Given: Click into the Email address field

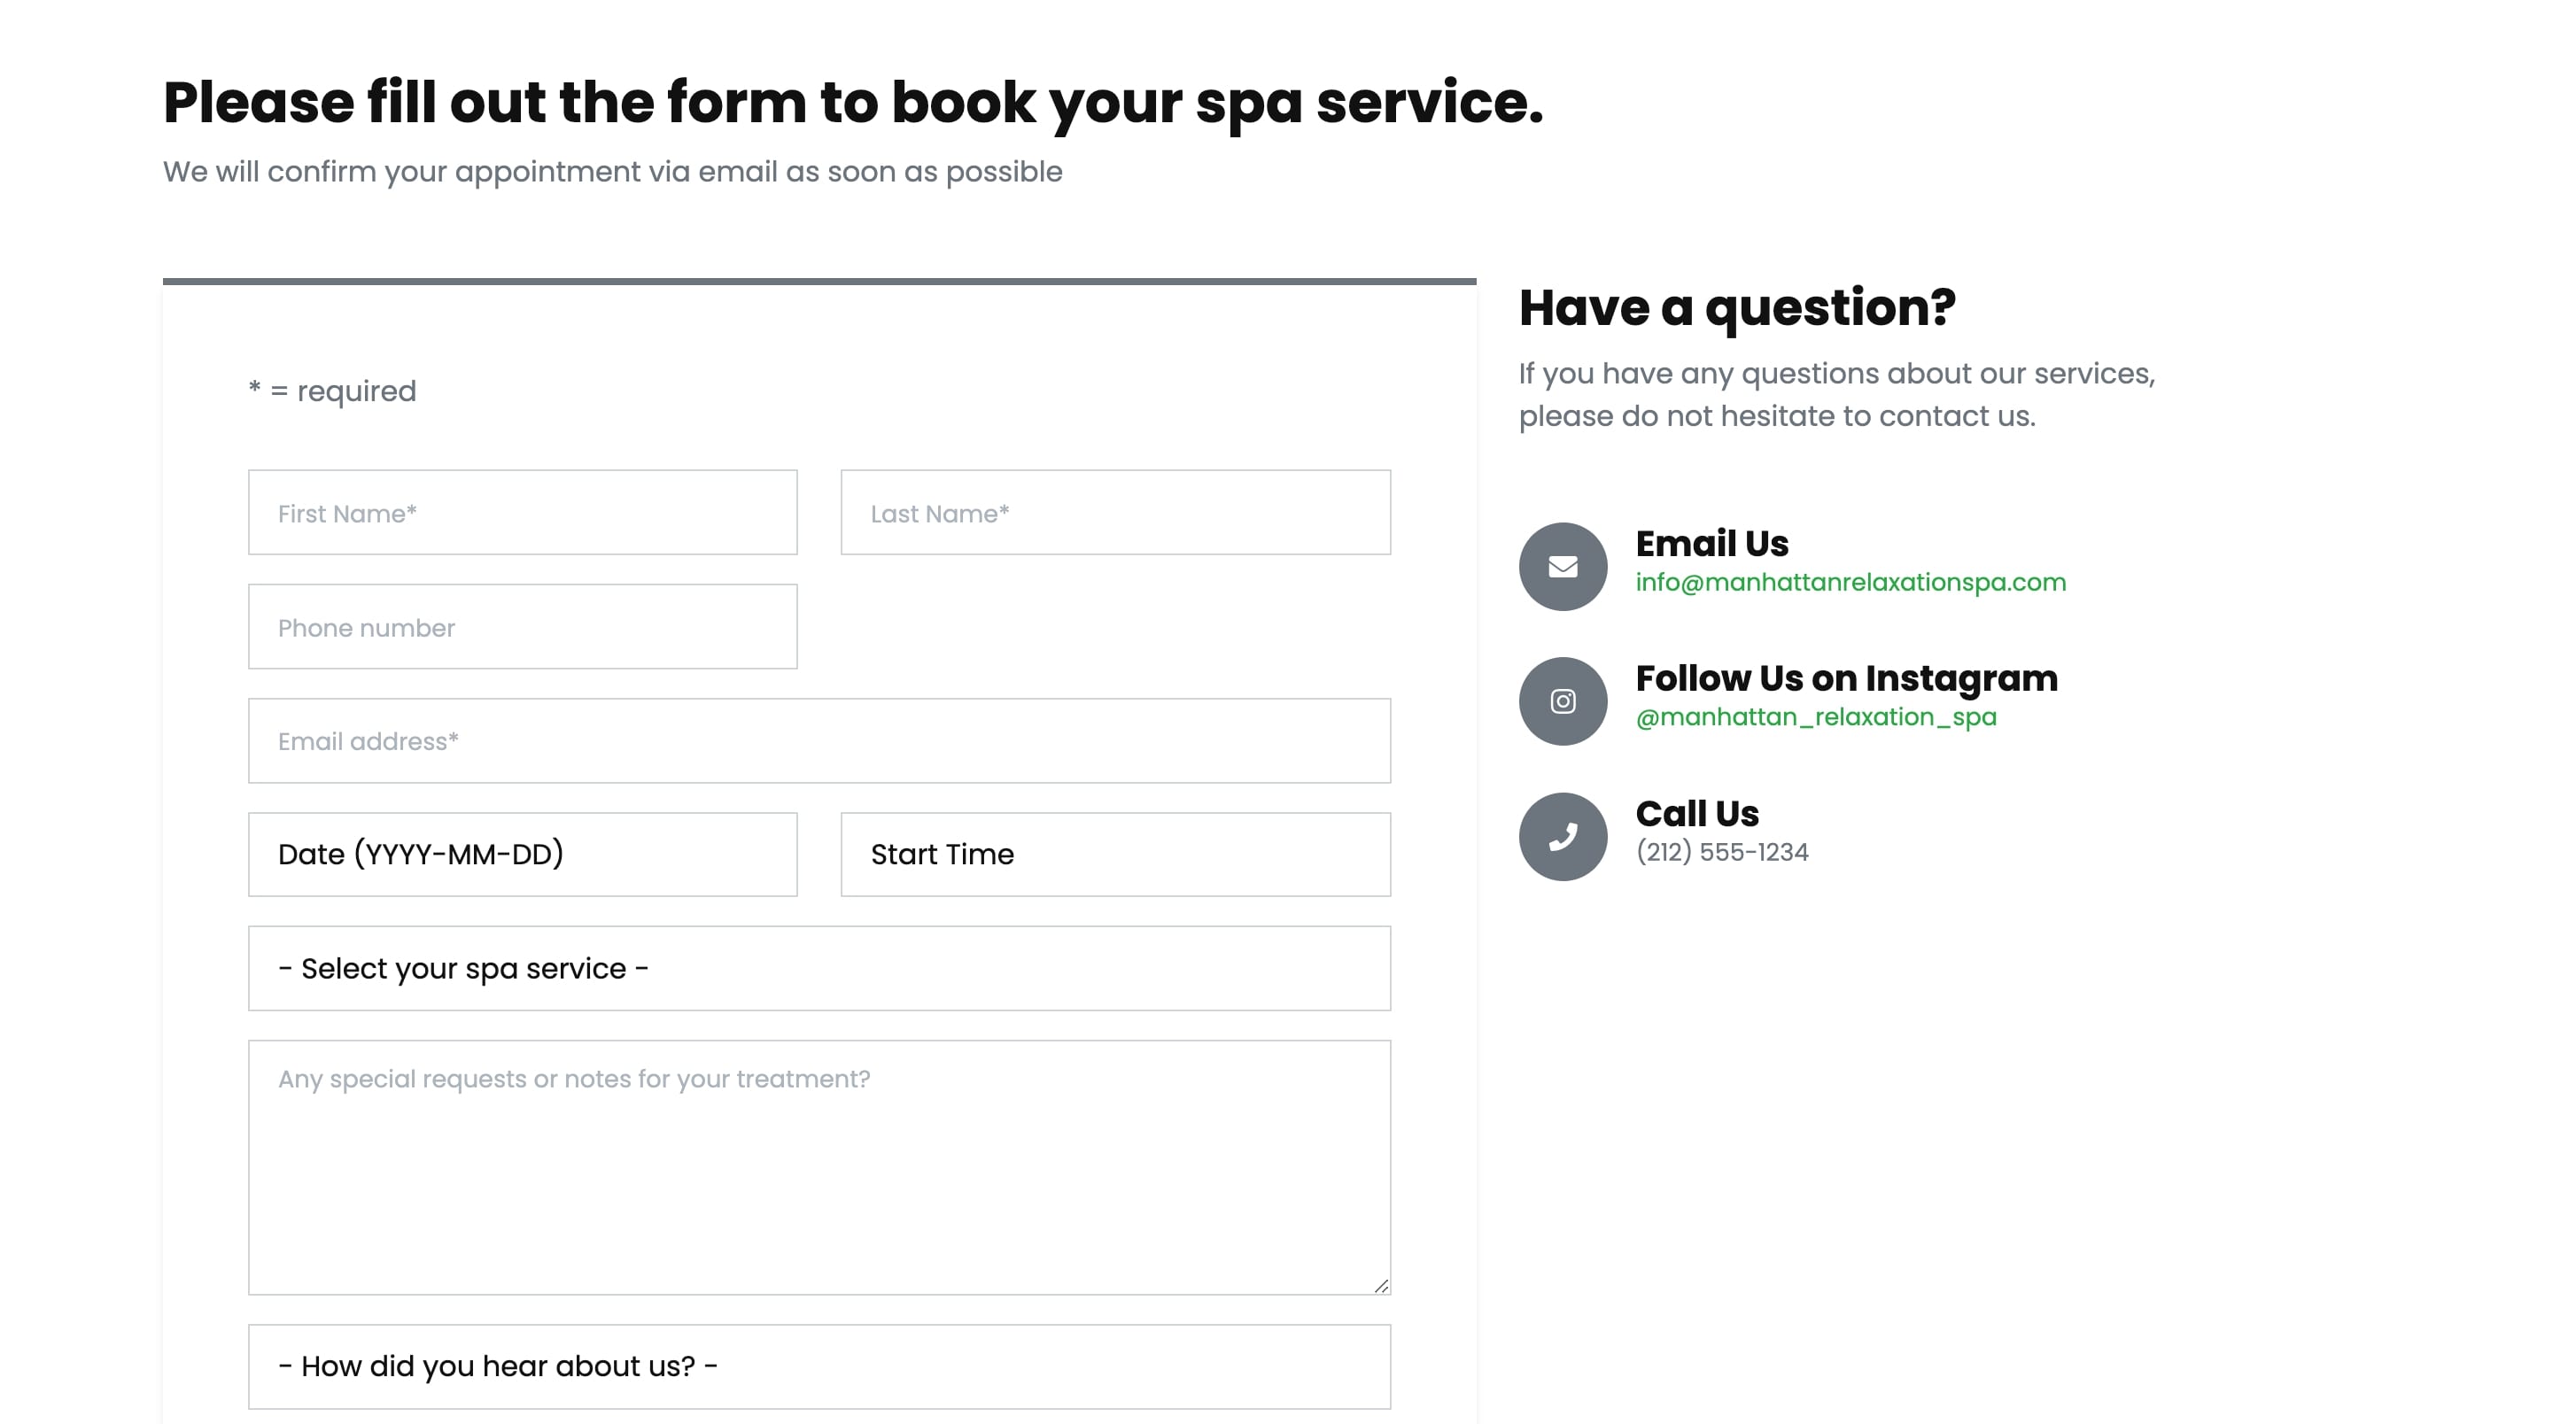Looking at the screenshot, I should [x=819, y=741].
